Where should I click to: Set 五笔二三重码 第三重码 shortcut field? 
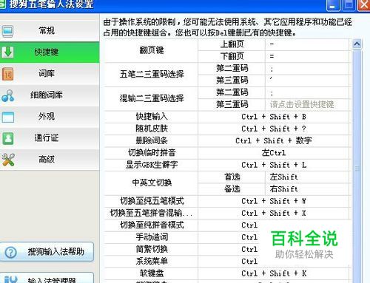(x=307, y=81)
